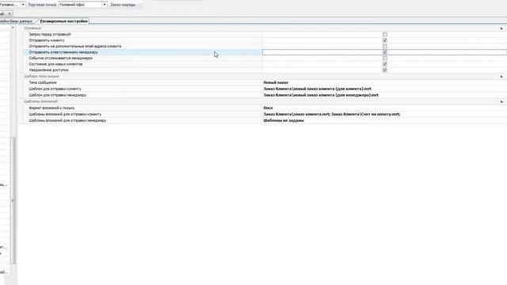Edit the 'Новый заказ' subject value
This screenshot has width=507, height=285.
coord(276,82)
